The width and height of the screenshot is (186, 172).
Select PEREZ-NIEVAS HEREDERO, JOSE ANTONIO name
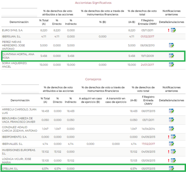coord(13,45)
